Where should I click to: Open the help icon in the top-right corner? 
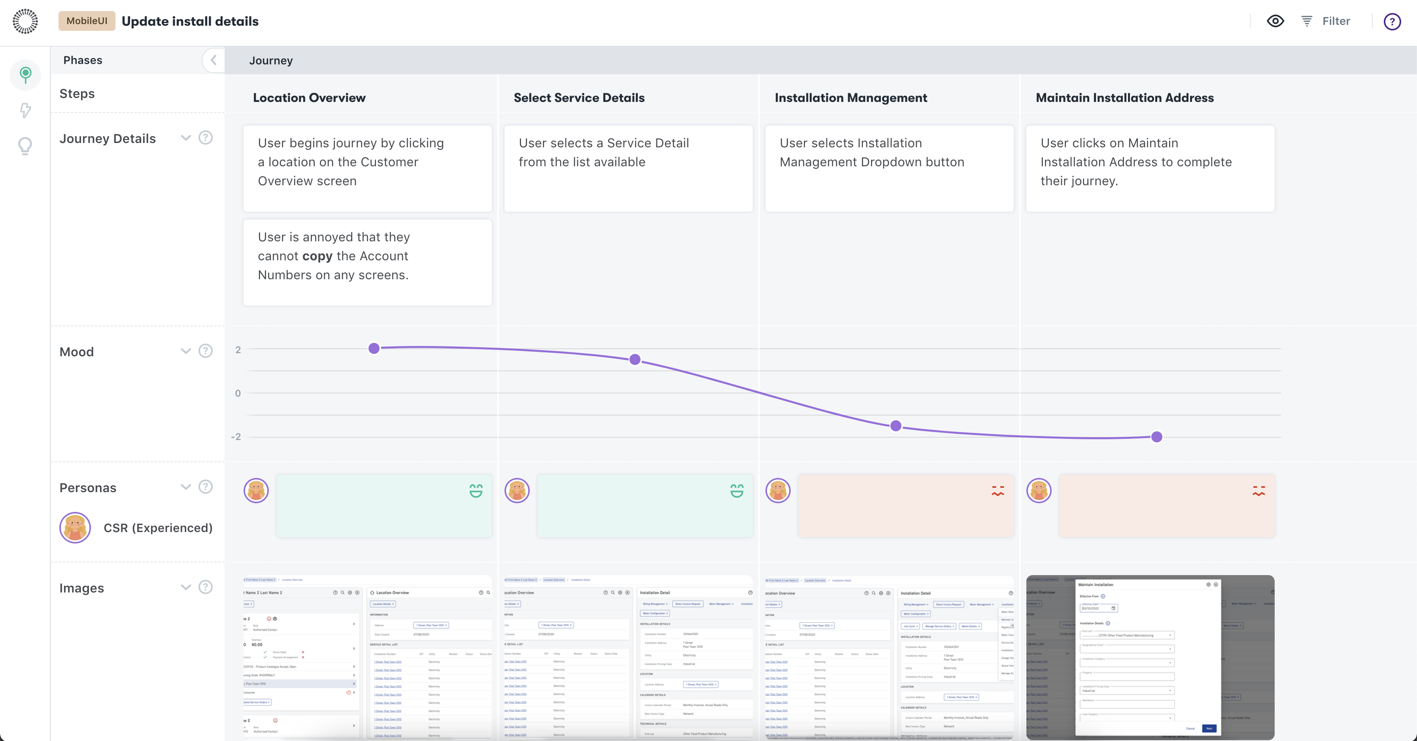pyautogui.click(x=1392, y=21)
